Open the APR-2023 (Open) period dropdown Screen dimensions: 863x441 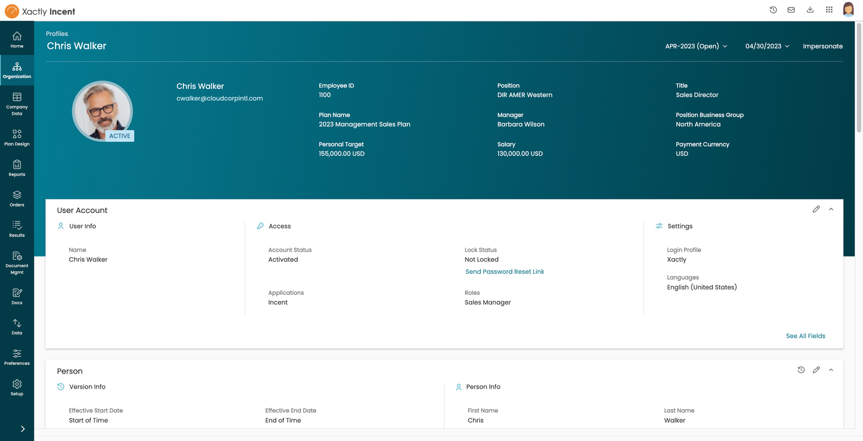696,46
